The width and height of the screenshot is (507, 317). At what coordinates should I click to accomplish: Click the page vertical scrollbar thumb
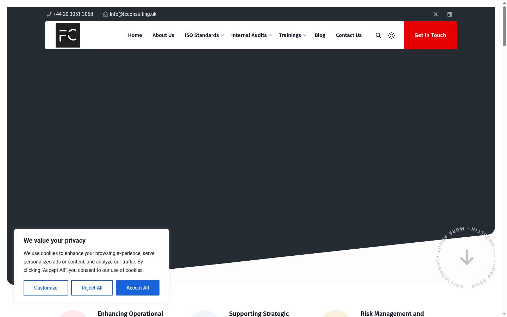tap(504, 25)
